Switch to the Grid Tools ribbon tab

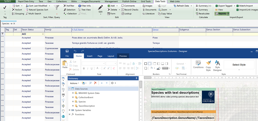tap(146, 2)
